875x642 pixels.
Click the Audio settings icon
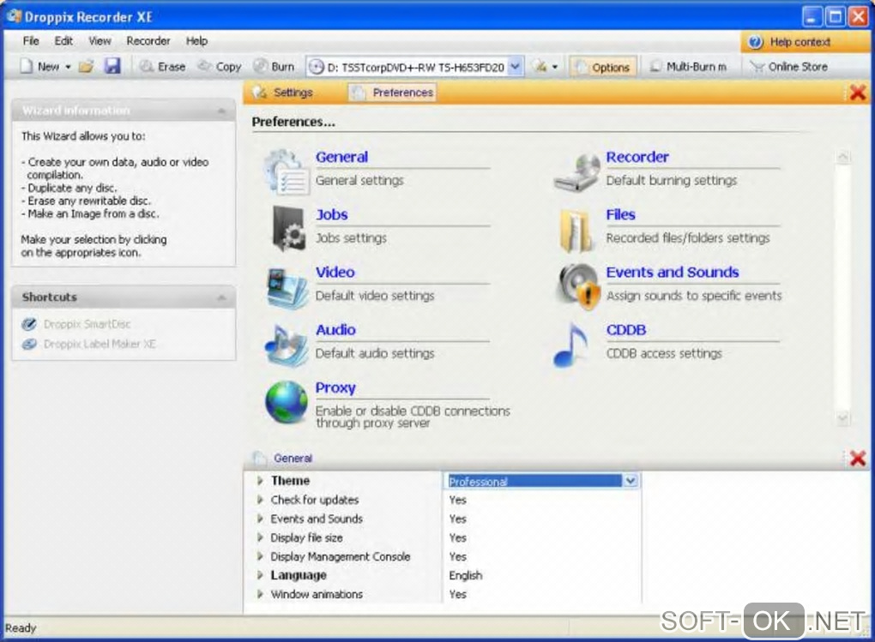(x=287, y=345)
